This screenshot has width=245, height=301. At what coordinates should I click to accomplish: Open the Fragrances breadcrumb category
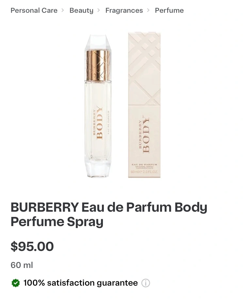pyautogui.click(x=124, y=10)
